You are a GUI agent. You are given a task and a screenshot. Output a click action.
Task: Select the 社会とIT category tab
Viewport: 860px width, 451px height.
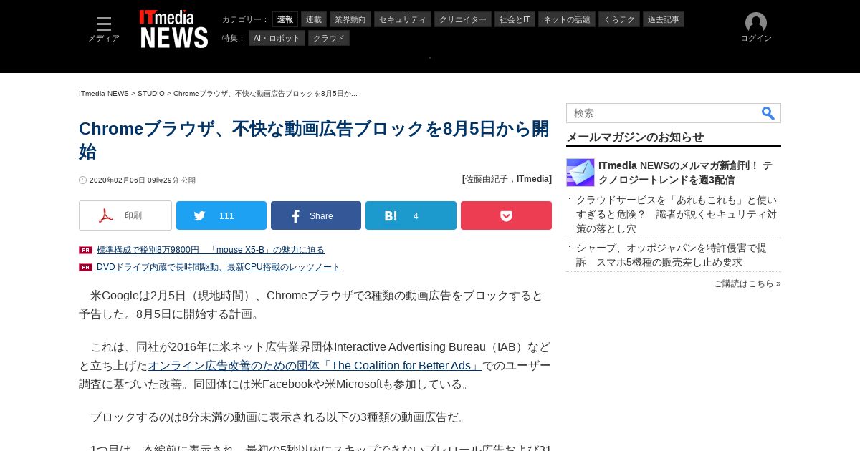(515, 19)
